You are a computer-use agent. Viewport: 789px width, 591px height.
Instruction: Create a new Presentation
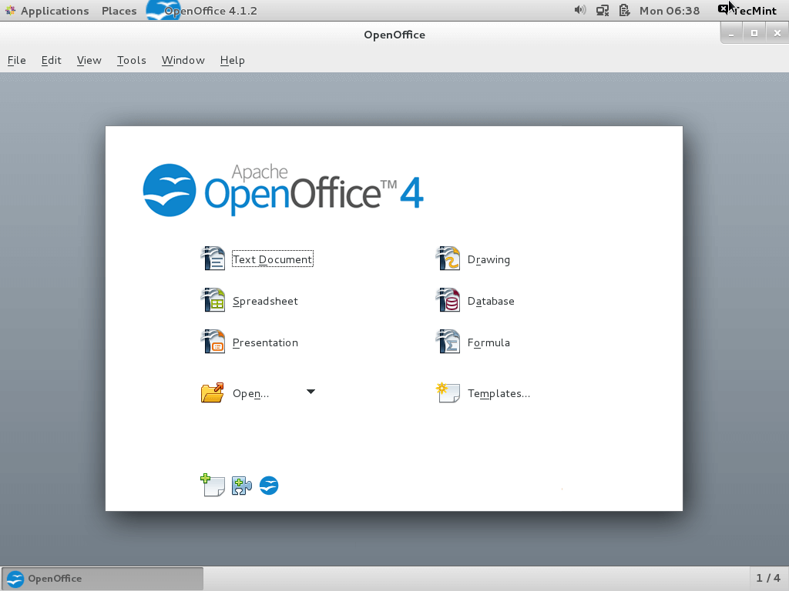pyautogui.click(x=265, y=342)
